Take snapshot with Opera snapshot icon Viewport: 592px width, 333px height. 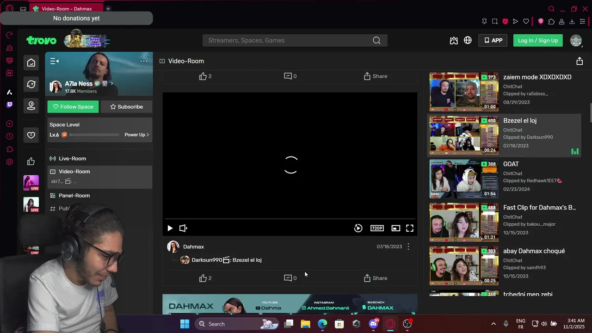pyautogui.click(x=494, y=21)
